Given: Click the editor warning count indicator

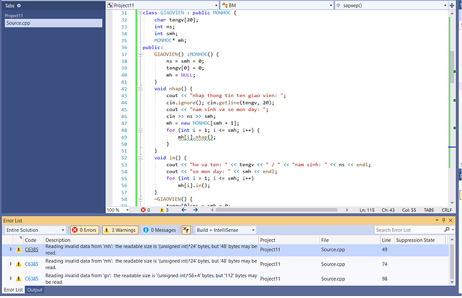Looking at the screenshot, I should pos(164,210).
